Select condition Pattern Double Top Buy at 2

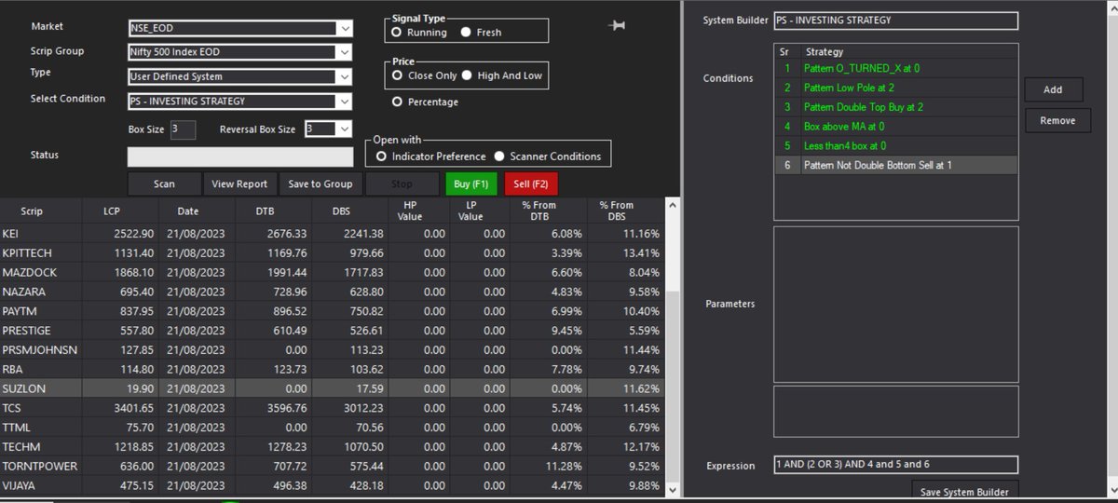pos(895,107)
